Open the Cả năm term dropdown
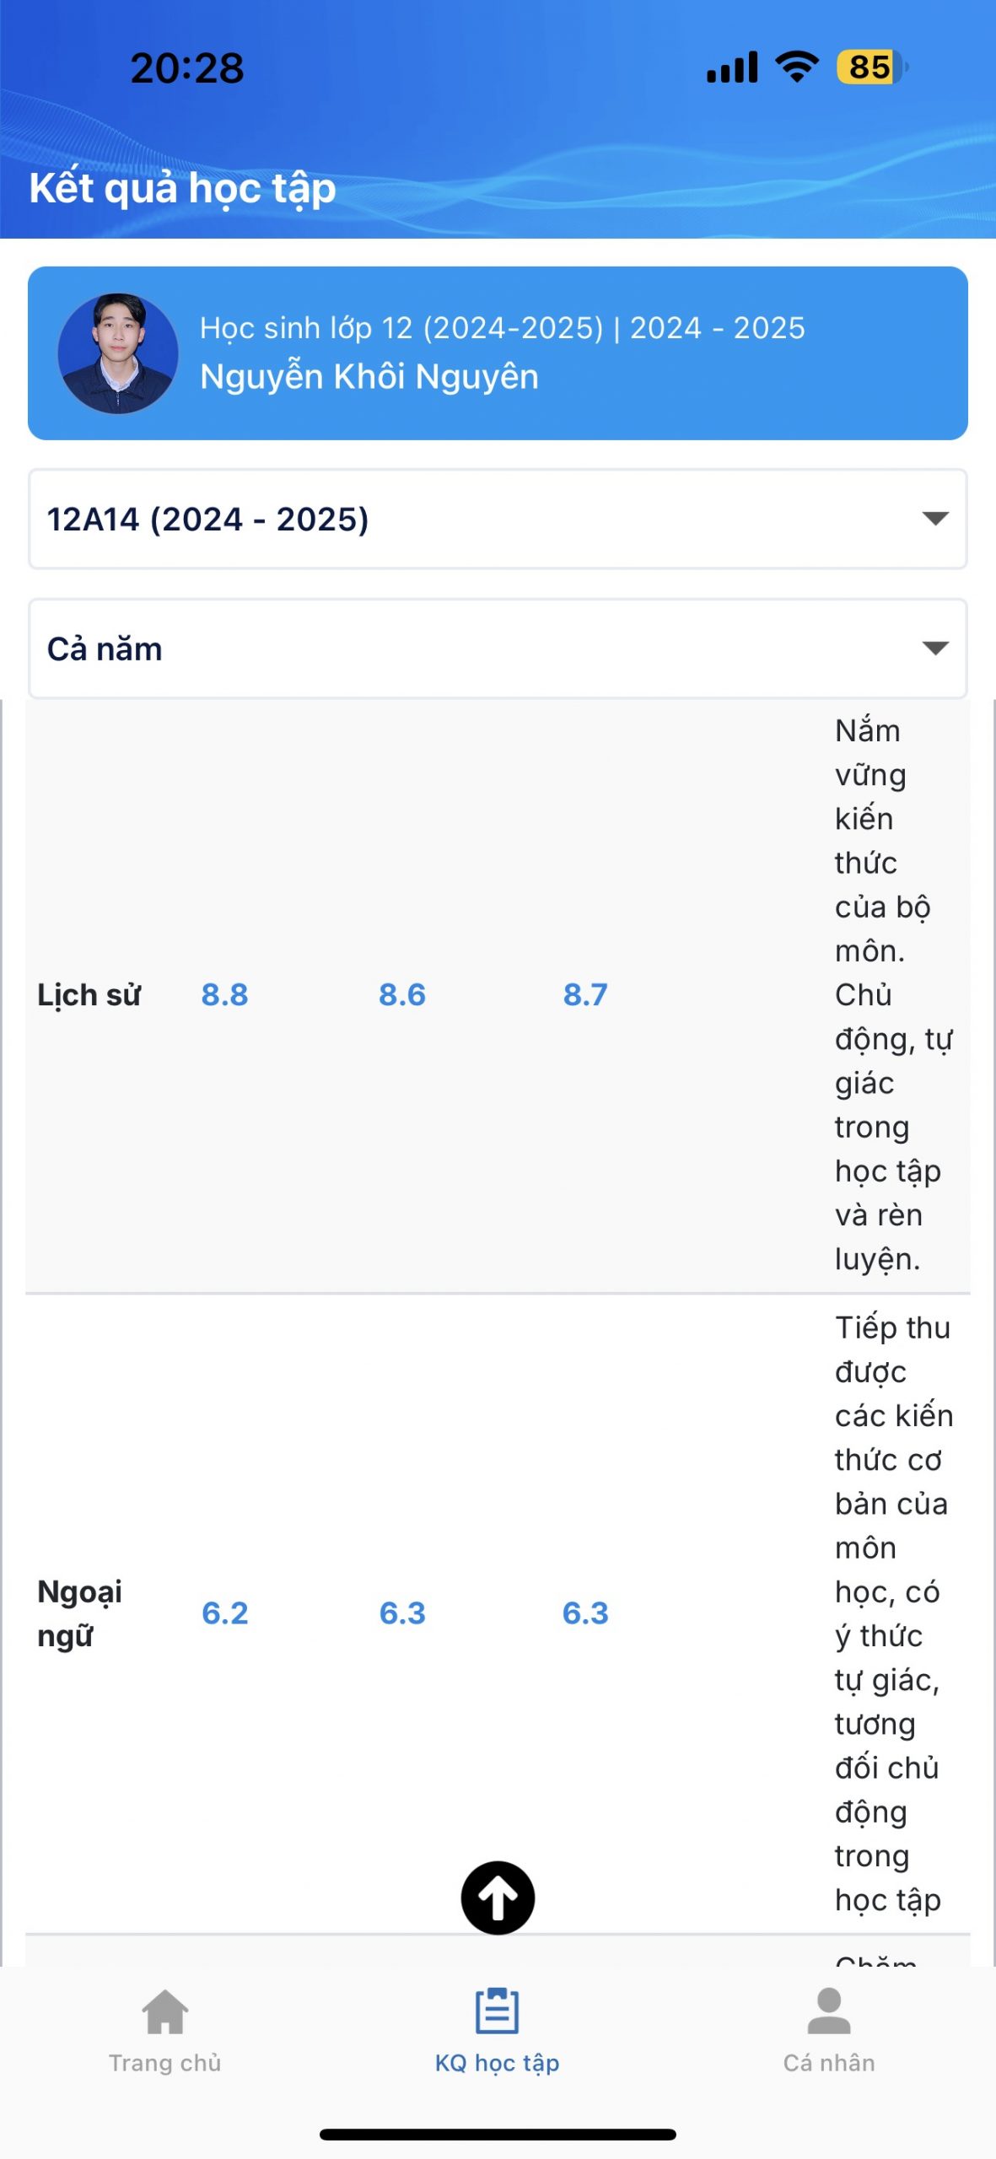Viewport: 996px width, 2159px height. (x=498, y=649)
